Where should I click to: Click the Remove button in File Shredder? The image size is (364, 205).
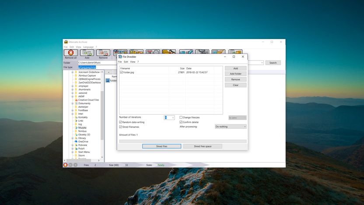tap(236, 79)
